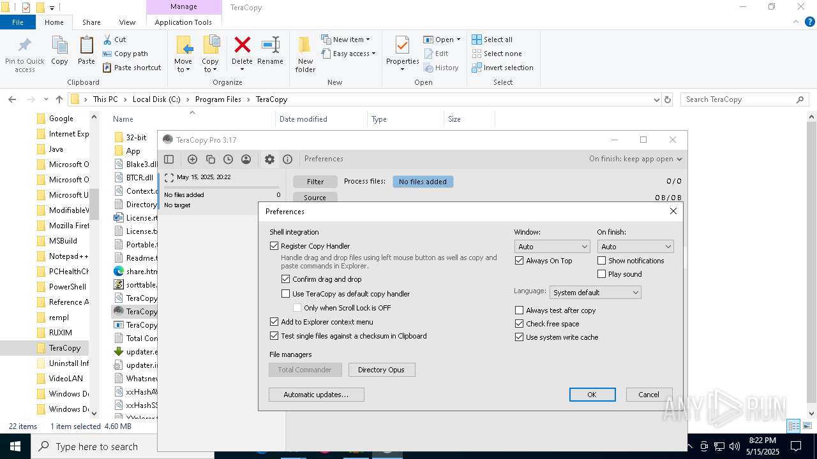
Task: Click the Source button in TeraCopy
Action: tap(315, 198)
